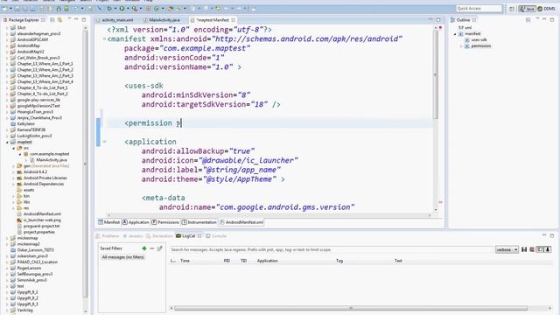Screen dimensions: 560x315
Task: Click the Outline view tab
Action: 463,20
